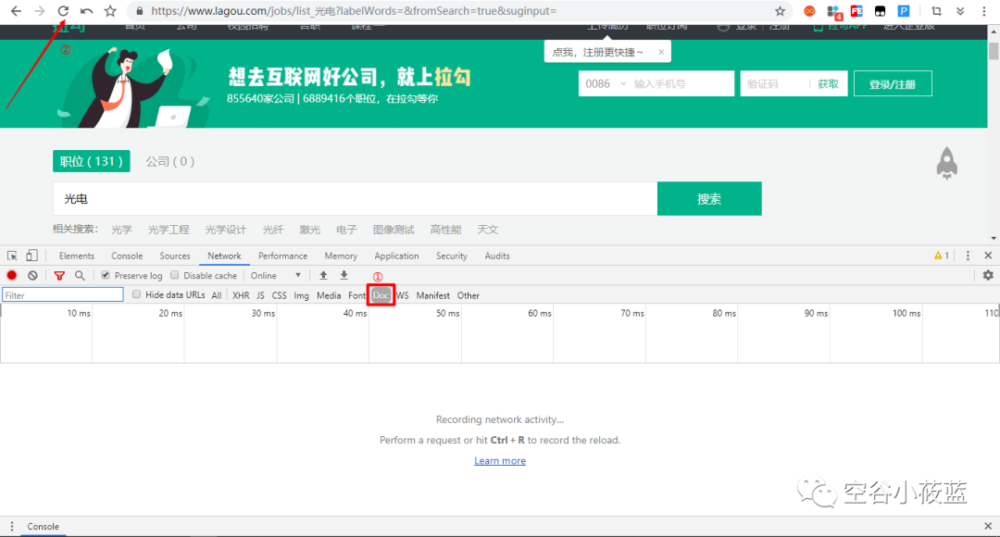The height and width of the screenshot is (537, 1000).
Task: Open Online throttling dropdown
Action: tap(276, 276)
